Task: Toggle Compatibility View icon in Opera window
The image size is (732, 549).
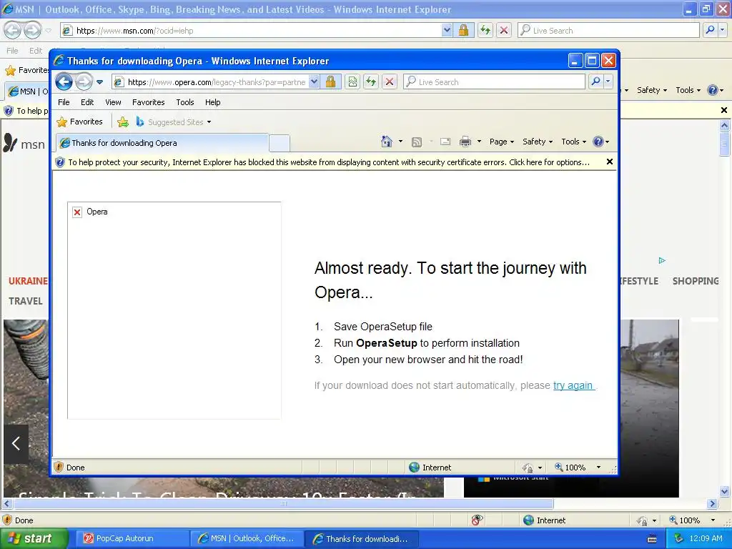Action: coord(352,82)
